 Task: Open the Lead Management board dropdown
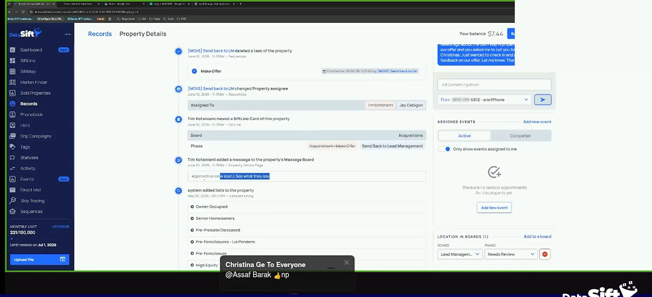click(460, 254)
